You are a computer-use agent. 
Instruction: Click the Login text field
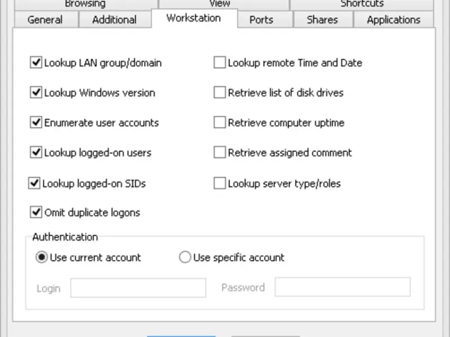click(138, 288)
